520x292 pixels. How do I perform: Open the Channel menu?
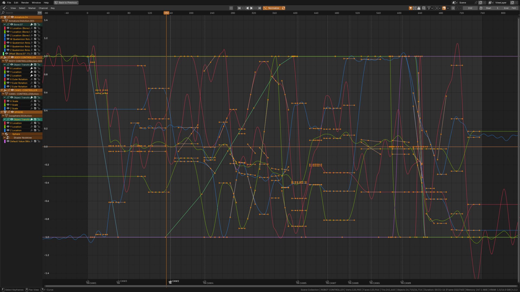43,8
